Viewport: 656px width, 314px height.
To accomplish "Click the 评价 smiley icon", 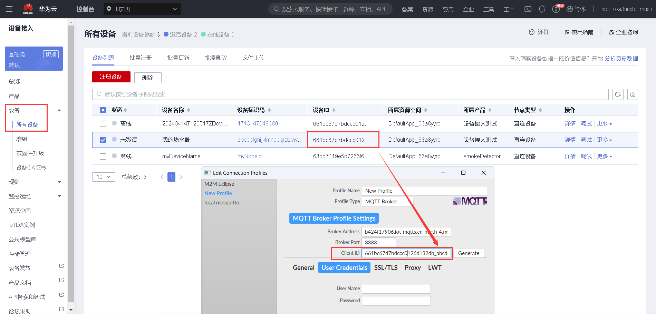I will click(x=532, y=32).
